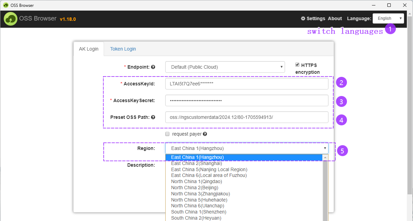
Task: Click into the AccessKeyId input field
Action: (x=246, y=84)
